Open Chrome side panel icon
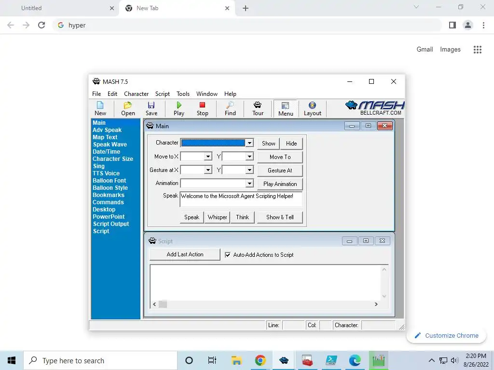494x370 pixels. click(x=453, y=25)
